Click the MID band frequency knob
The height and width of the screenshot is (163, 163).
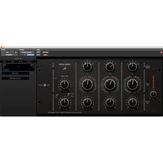[110, 84]
